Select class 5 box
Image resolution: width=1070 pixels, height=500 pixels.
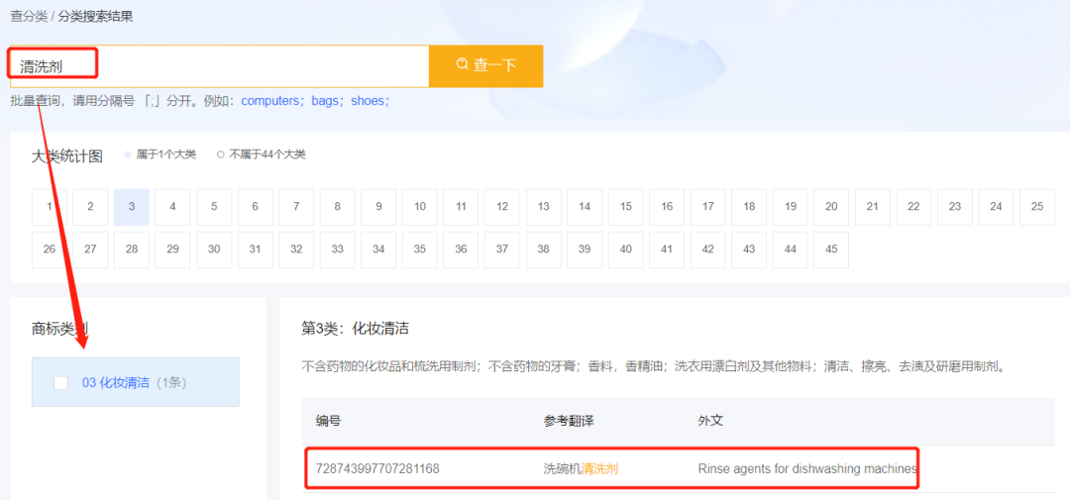214,207
